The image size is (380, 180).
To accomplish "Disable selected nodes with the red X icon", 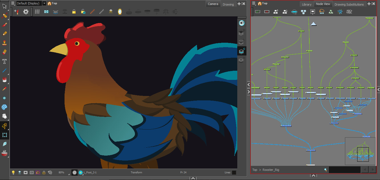I will 267,12.
